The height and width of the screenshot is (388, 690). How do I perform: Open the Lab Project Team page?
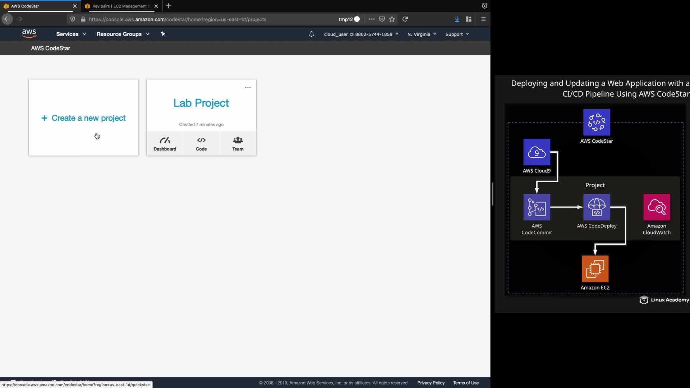(238, 144)
